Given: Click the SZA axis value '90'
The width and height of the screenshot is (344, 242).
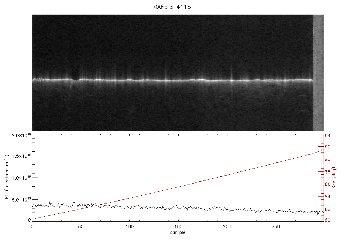Looking at the screenshot, I should pos(328,159).
